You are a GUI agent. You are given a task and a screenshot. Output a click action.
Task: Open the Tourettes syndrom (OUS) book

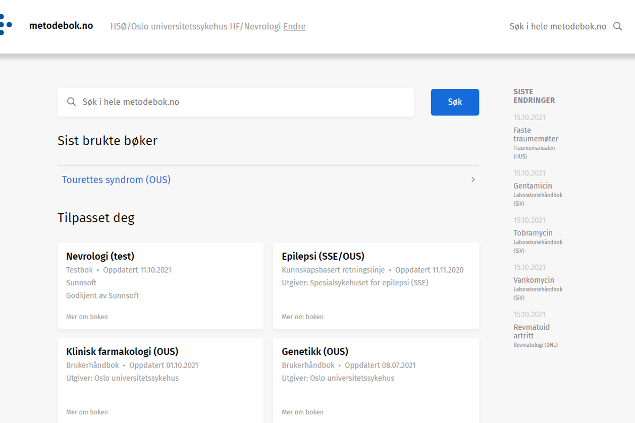click(116, 179)
